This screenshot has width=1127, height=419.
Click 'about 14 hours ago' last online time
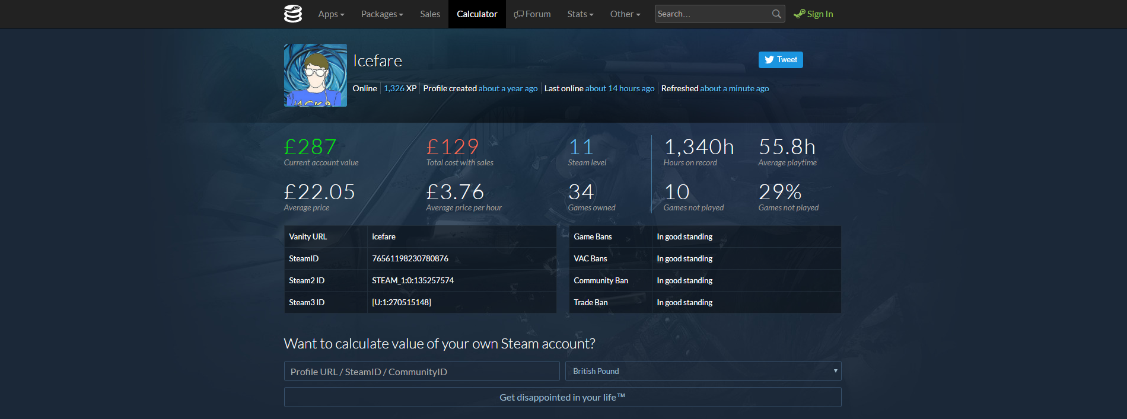[620, 88]
